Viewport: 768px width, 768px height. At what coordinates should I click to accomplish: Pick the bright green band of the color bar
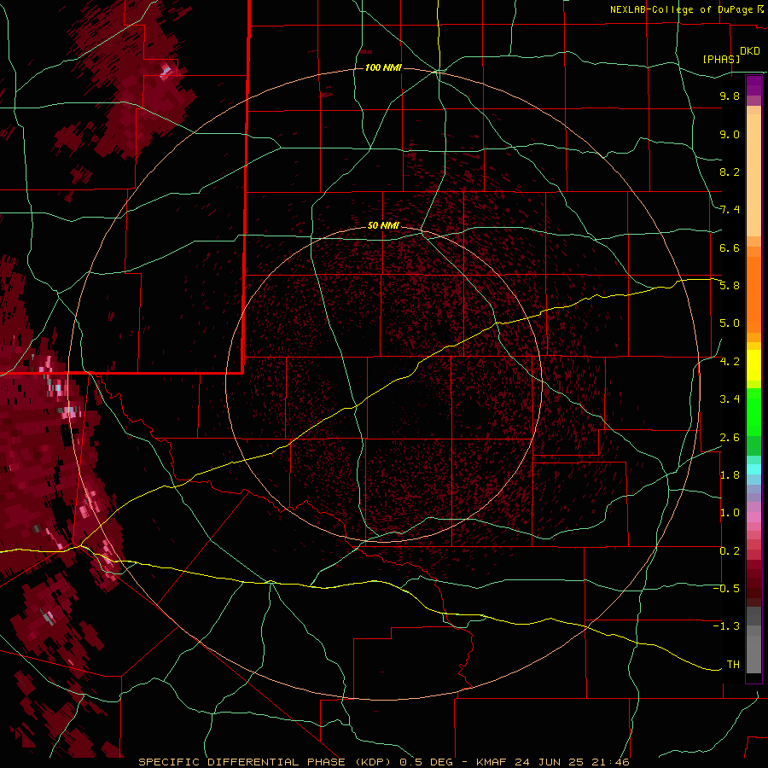pyautogui.click(x=753, y=412)
